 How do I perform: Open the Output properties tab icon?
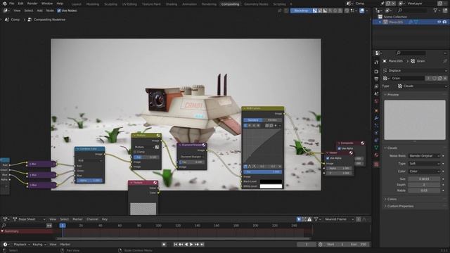[376, 79]
